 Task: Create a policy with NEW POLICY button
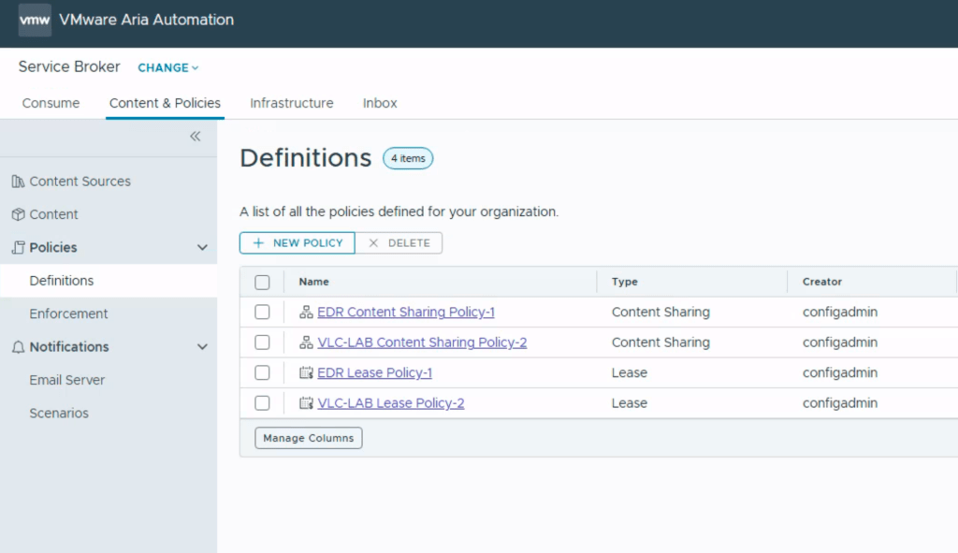(x=298, y=243)
